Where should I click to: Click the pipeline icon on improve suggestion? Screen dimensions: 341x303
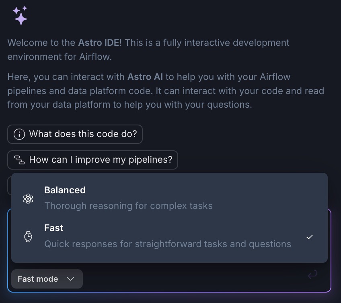click(x=19, y=160)
